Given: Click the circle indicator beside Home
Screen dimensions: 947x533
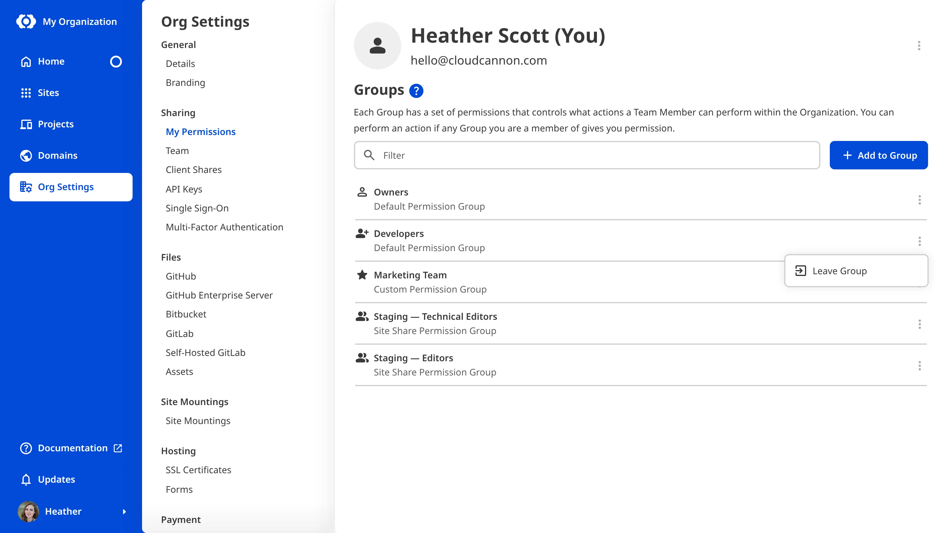Looking at the screenshot, I should [x=116, y=61].
